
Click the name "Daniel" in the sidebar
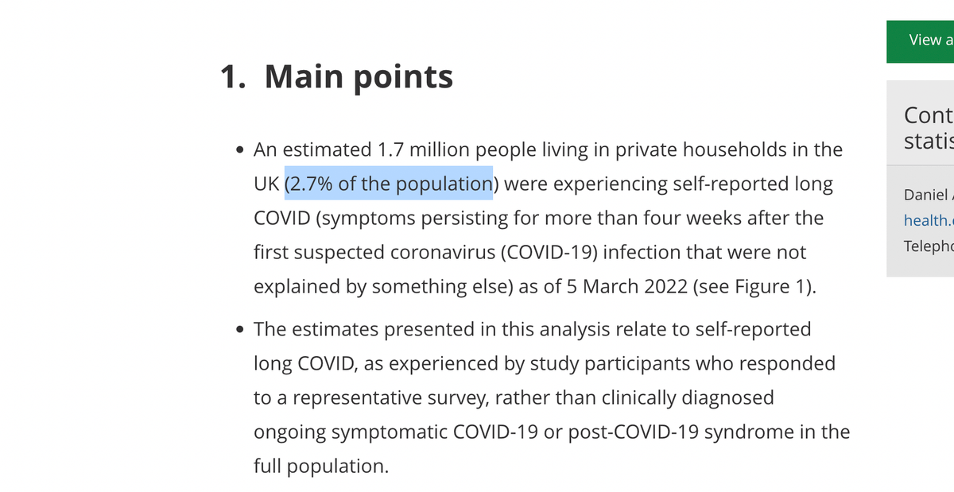pos(926,195)
